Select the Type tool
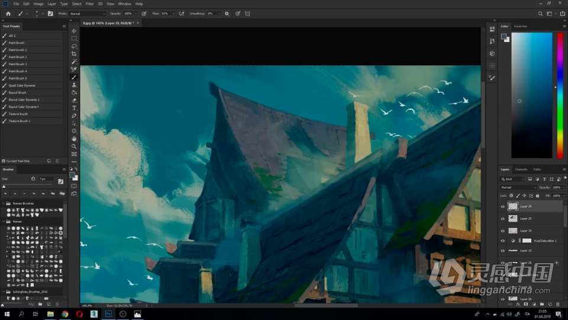This screenshot has height=320, width=568. point(74,108)
